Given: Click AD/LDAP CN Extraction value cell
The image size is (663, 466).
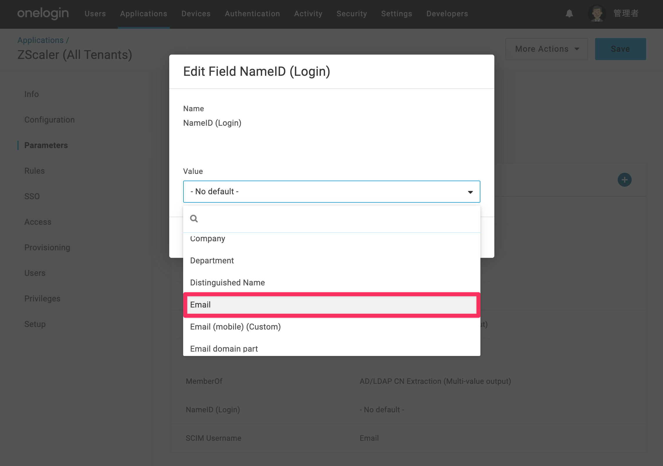Looking at the screenshot, I should pos(435,381).
